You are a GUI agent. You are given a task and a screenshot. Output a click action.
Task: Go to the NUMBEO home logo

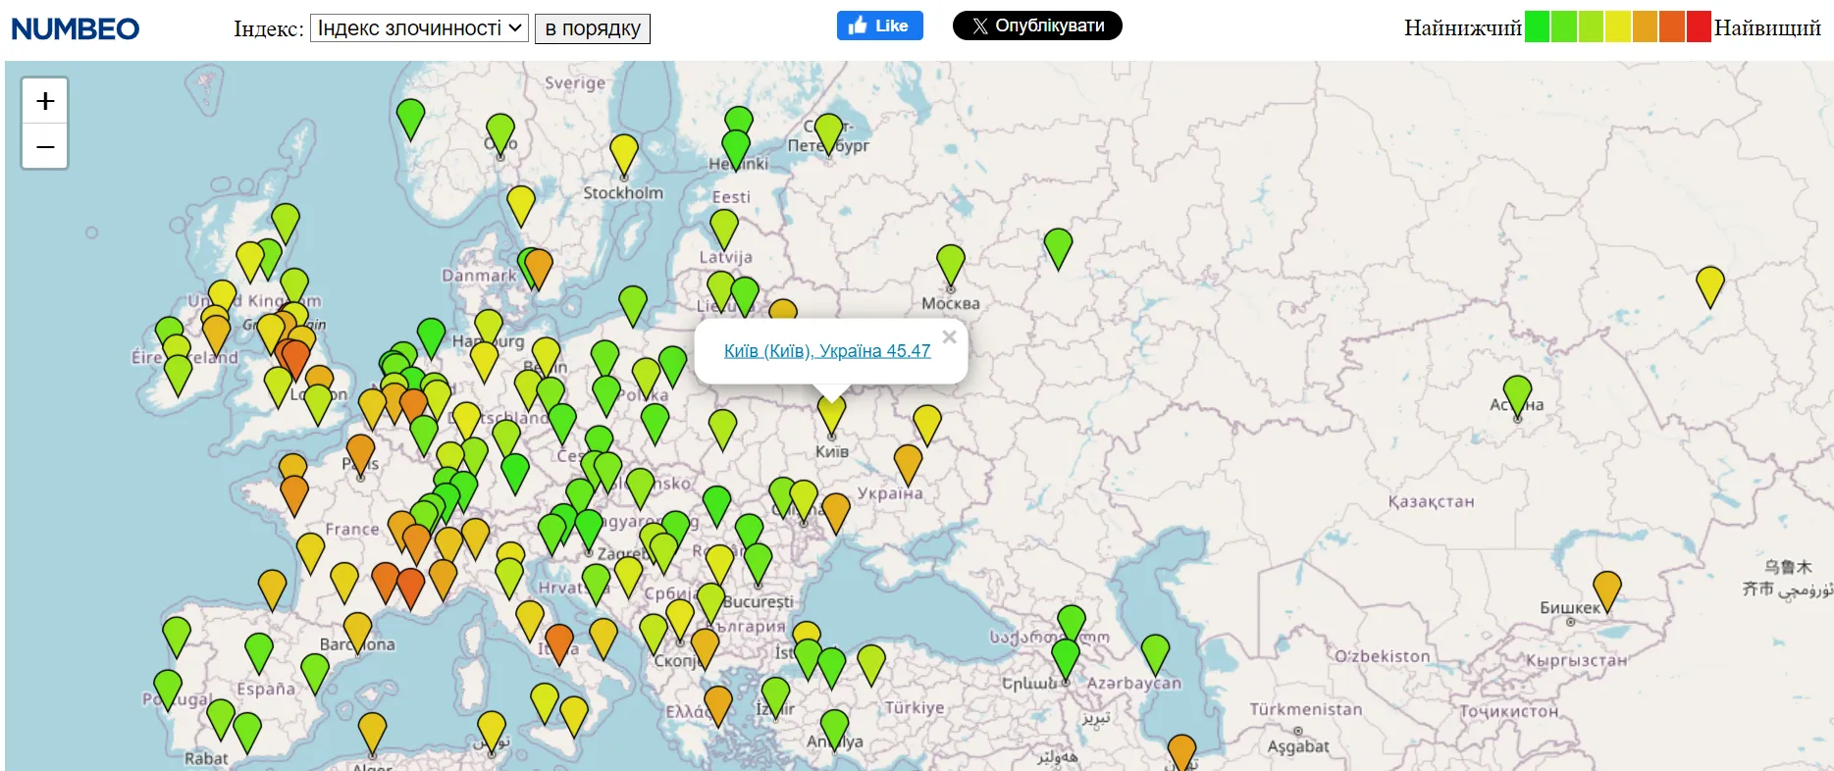coord(76,28)
